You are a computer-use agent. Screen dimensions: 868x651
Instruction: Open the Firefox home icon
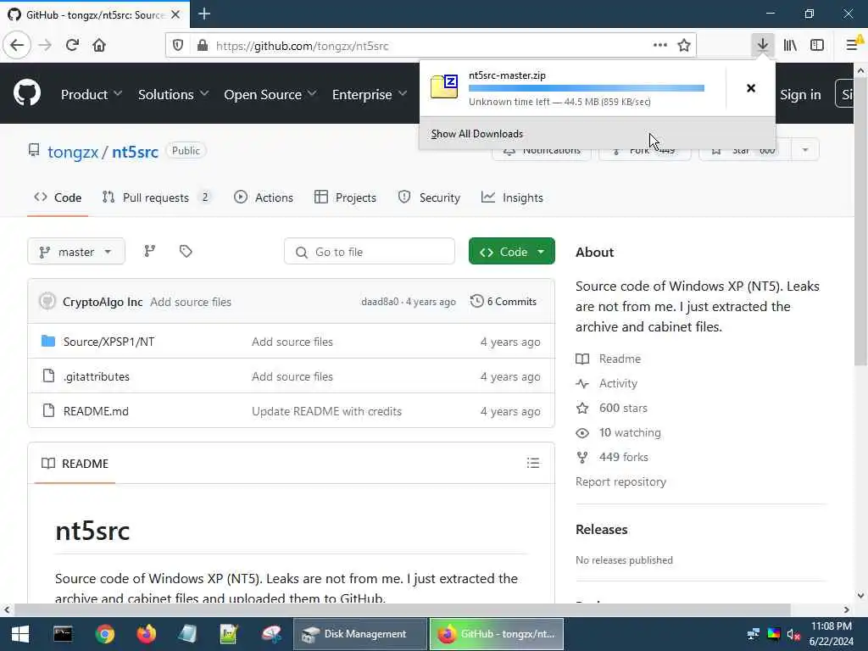pyautogui.click(x=99, y=46)
